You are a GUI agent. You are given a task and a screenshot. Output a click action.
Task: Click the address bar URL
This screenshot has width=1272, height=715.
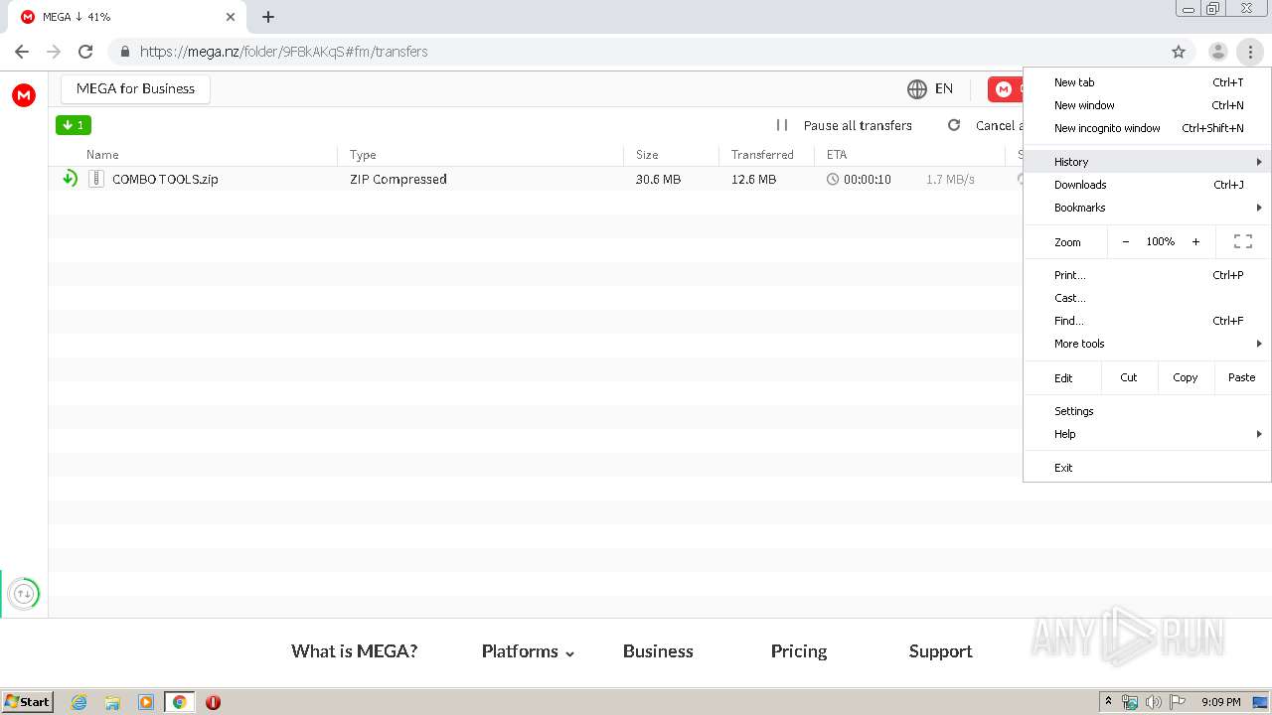[283, 52]
